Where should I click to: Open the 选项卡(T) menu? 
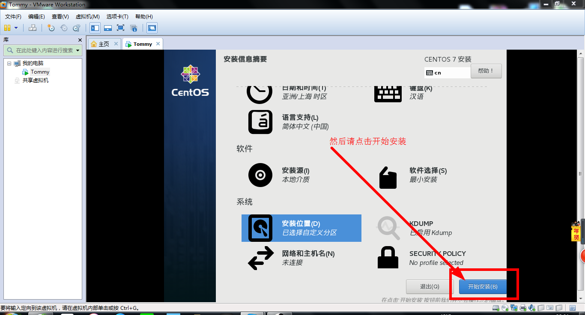tap(117, 17)
